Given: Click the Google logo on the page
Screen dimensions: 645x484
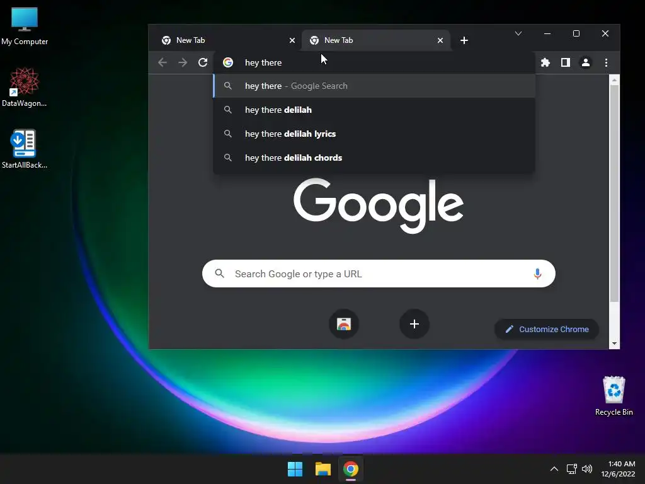Looking at the screenshot, I should coord(379,205).
